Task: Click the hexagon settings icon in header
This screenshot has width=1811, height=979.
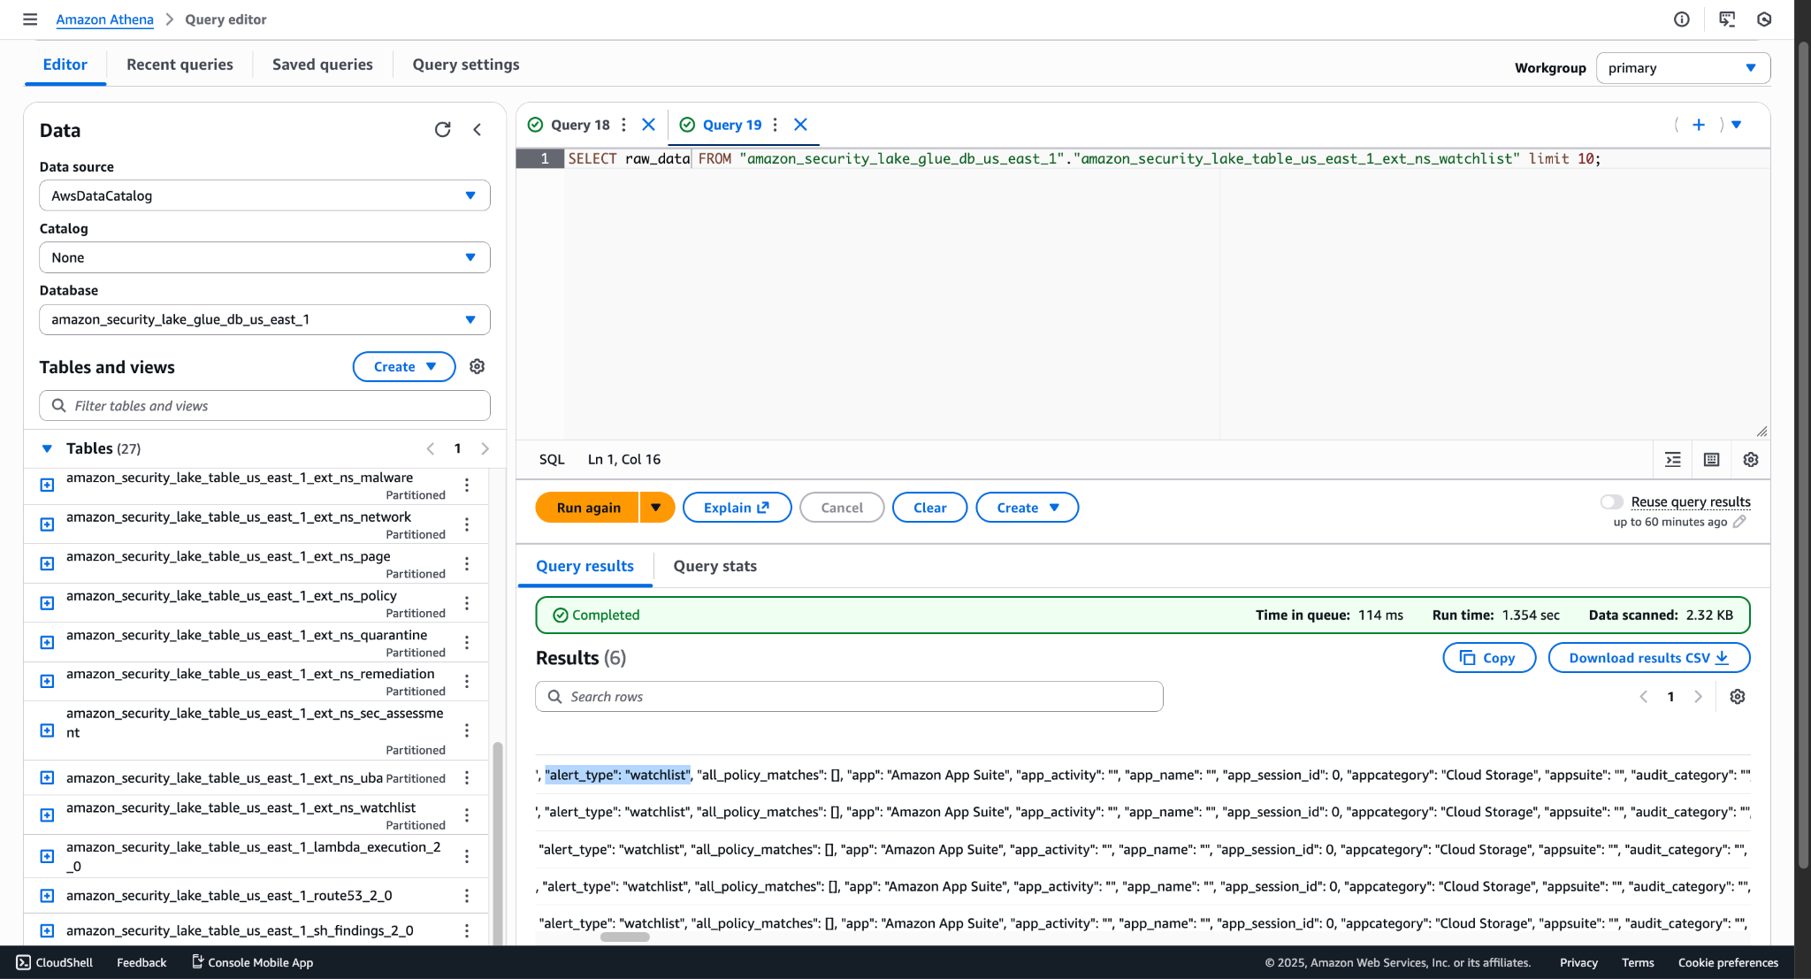Action: pyautogui.click(x=1764, y=19)
